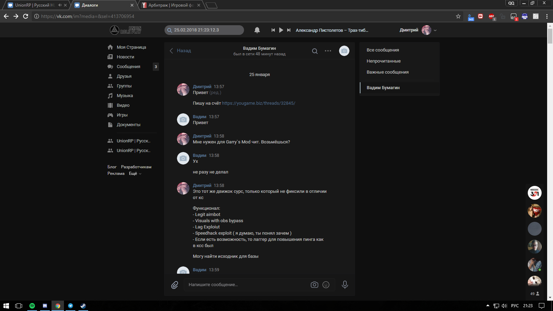Click the headphones music downloader extension icon
The height and width of the screenshot is (311, 553).
pos(525,16)
